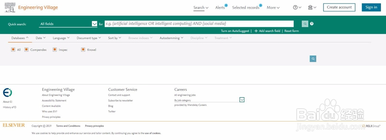Click Turn on AutoSuggest link
Screen dimensions: 386x140
[235, 31]
